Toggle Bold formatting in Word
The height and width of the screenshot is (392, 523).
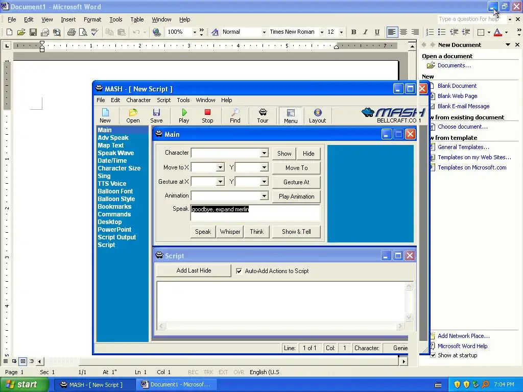(x=353, y=32)
